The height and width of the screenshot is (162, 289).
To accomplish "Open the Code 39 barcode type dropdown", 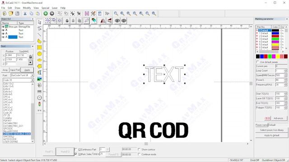I will pyautogui.click(x=32, y=80).
